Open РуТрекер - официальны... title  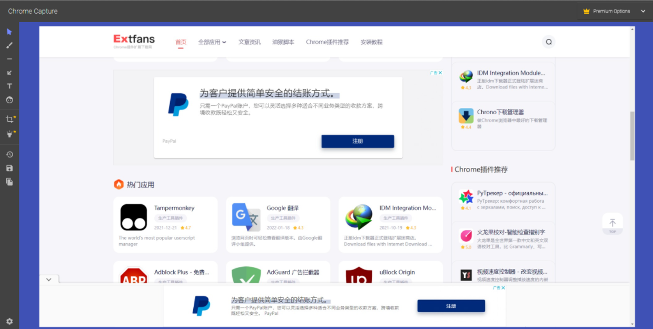click(512, 193)
